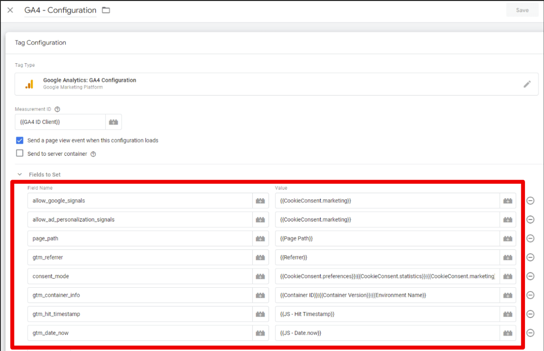
Task: Pick variable for gtm_referrer field name
Action: click(x=260, y=257)
